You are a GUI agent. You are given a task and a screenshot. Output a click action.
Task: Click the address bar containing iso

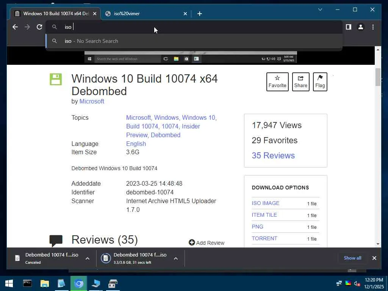point(194,27)
